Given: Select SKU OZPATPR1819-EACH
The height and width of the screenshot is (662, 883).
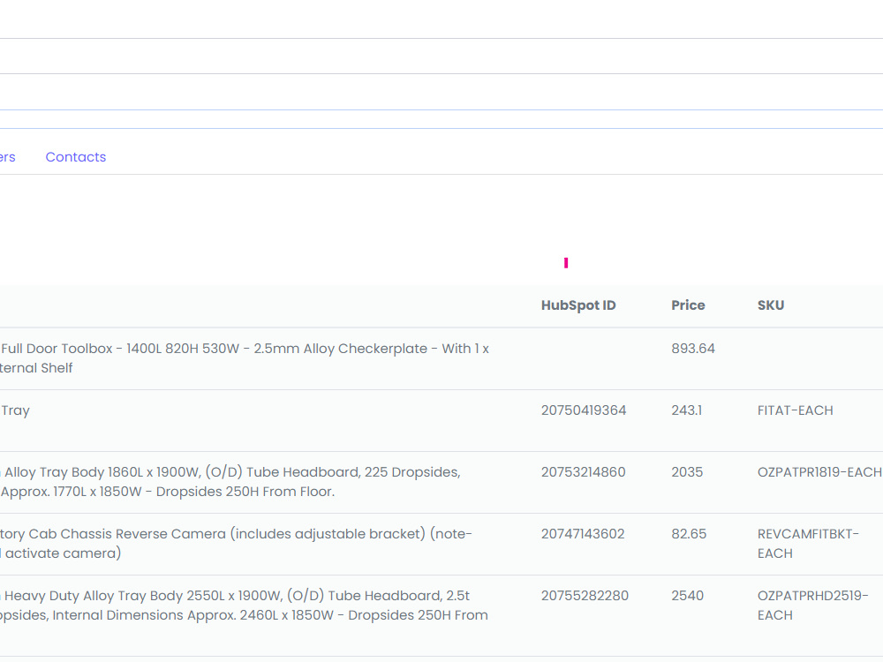Looking at the screenshot, I should 819,472.
